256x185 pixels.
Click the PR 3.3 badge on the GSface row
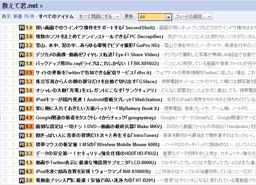27,81
